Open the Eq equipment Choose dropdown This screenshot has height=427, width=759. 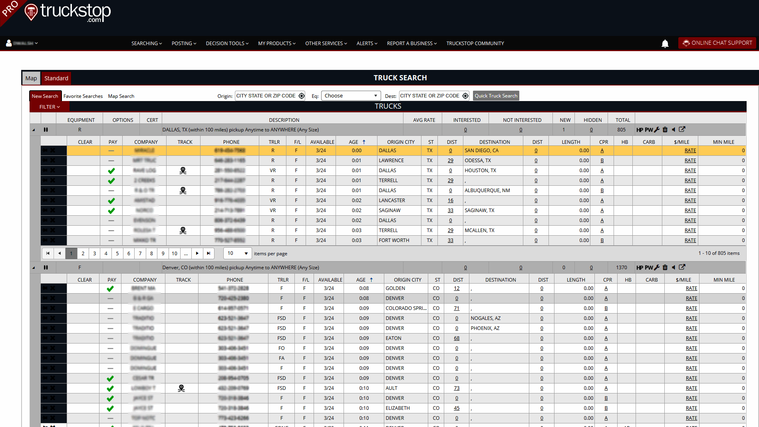click(x=351, y=96)
